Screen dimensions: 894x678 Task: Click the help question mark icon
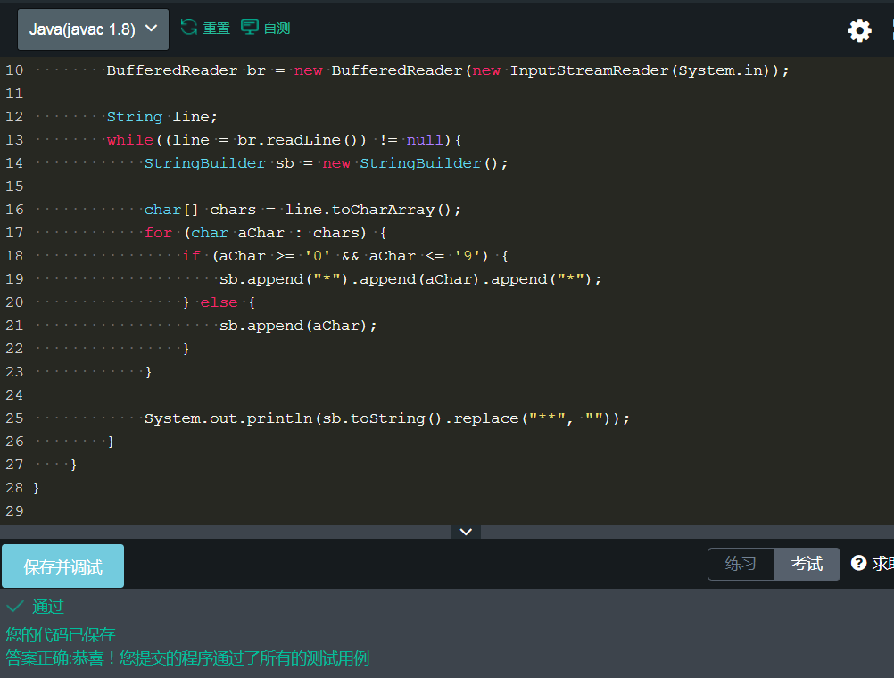(x=858, y=563)
